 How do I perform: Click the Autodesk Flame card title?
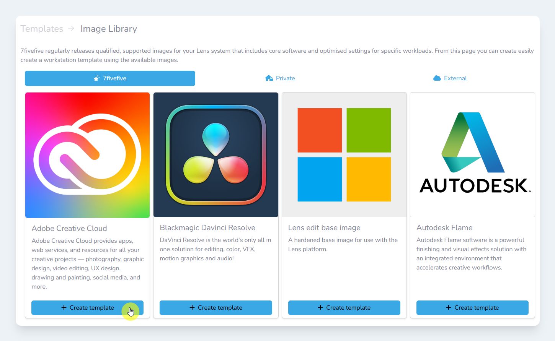(444, 227)
